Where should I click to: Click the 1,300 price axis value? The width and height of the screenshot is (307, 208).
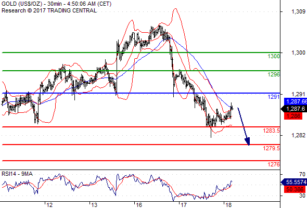tap(298, 53)
